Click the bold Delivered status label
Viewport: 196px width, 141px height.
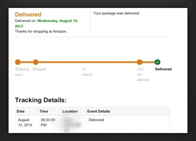tap(163, 69)
